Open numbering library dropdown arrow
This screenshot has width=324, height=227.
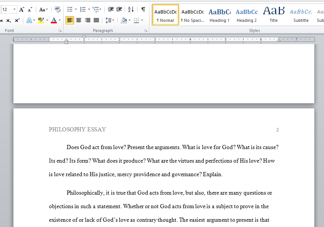[x=89, y=9]
